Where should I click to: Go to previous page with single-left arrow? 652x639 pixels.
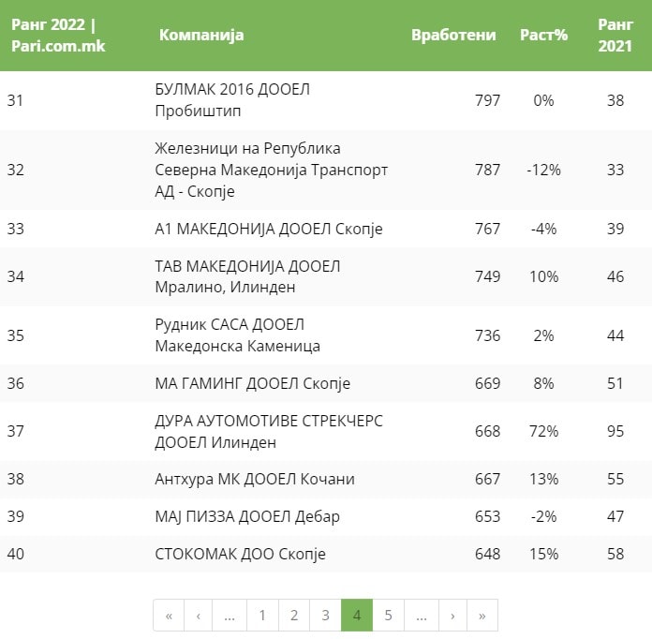(x=199, y=616)
